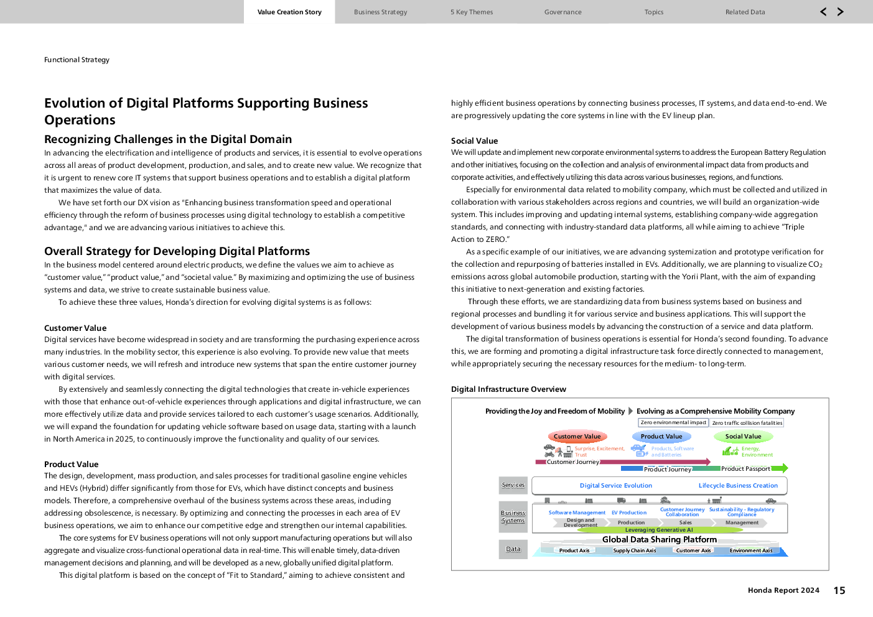Click the Product Passport arrow label

click(745, 469)
